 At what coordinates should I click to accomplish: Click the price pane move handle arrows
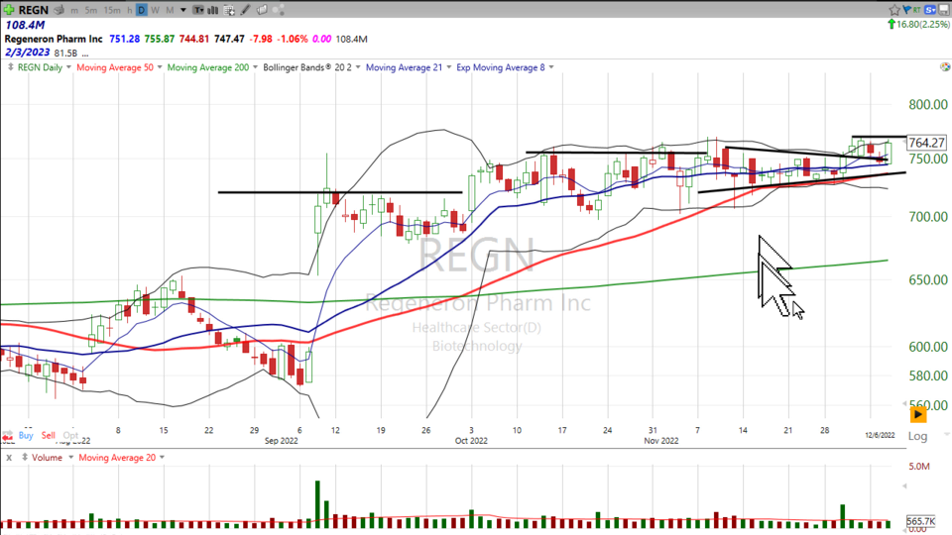(10, 66)
